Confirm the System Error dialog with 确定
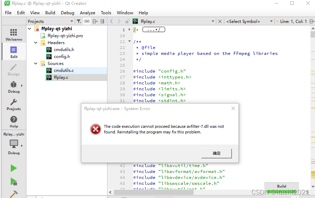This screenshot has height=198, width=315. tap(217, 154)
